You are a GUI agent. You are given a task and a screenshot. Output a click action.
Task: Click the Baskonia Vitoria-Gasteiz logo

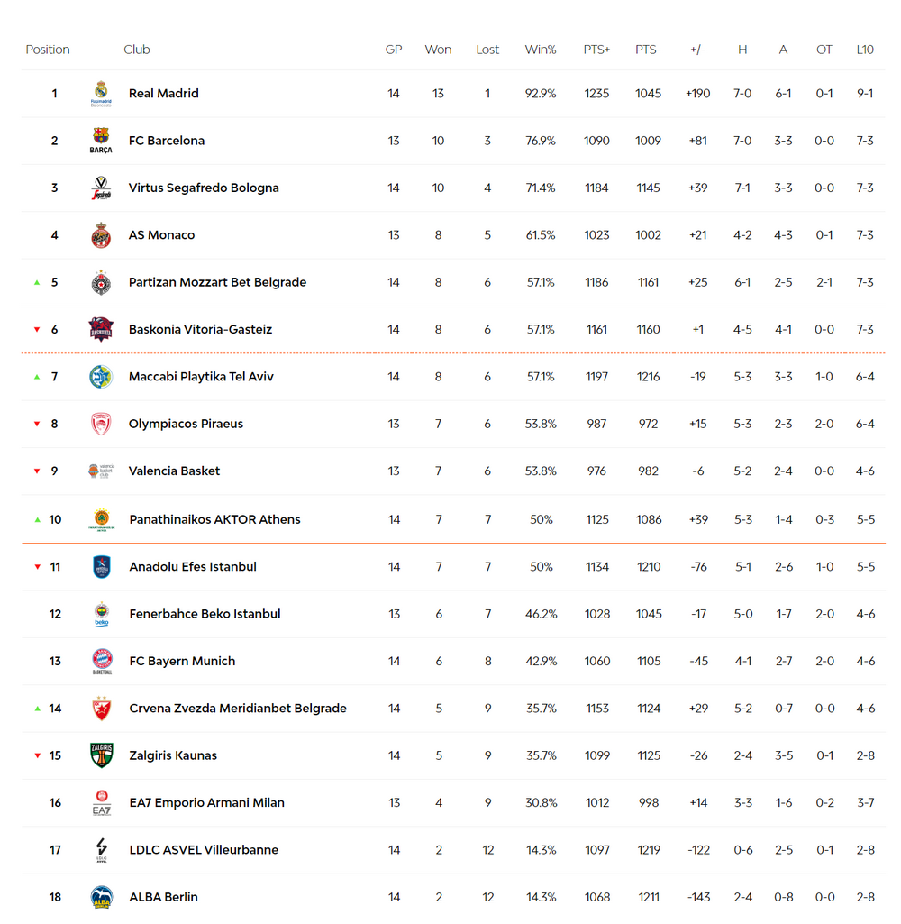[101, 329]
